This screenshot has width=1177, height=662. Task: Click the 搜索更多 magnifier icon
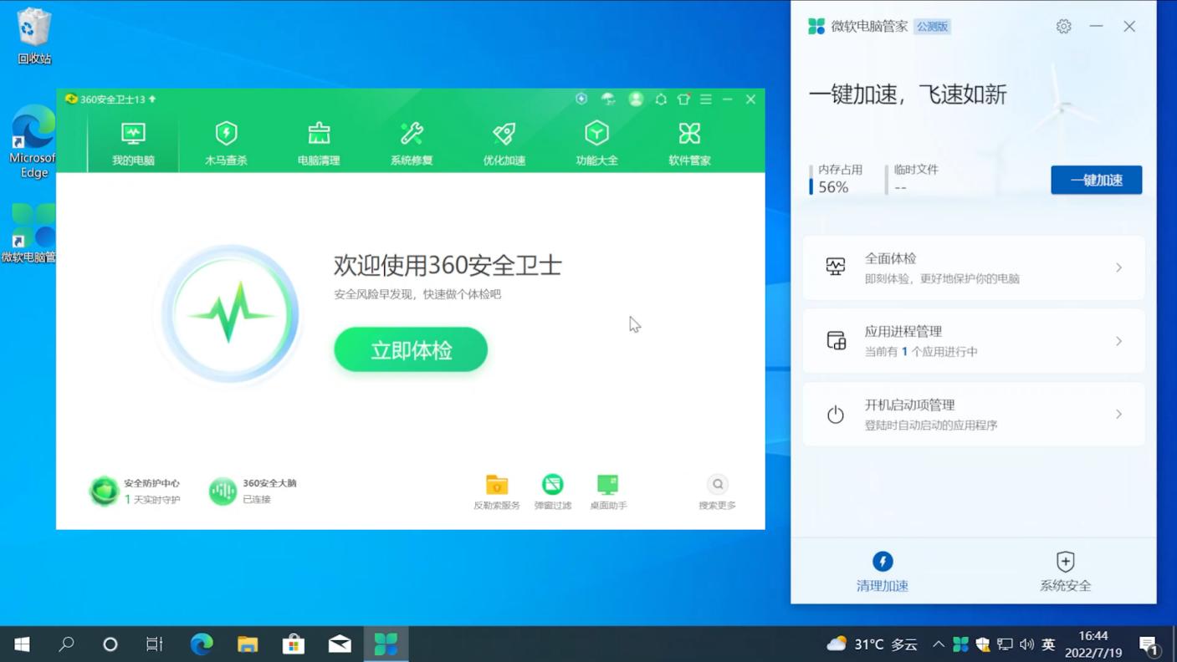(x=718, y=483)
